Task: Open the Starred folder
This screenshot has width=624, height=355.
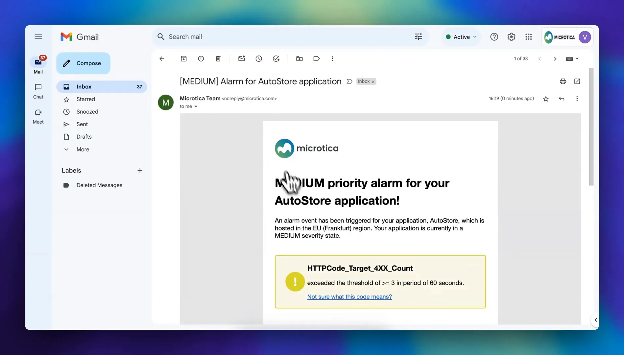Action: coord(102,99)
